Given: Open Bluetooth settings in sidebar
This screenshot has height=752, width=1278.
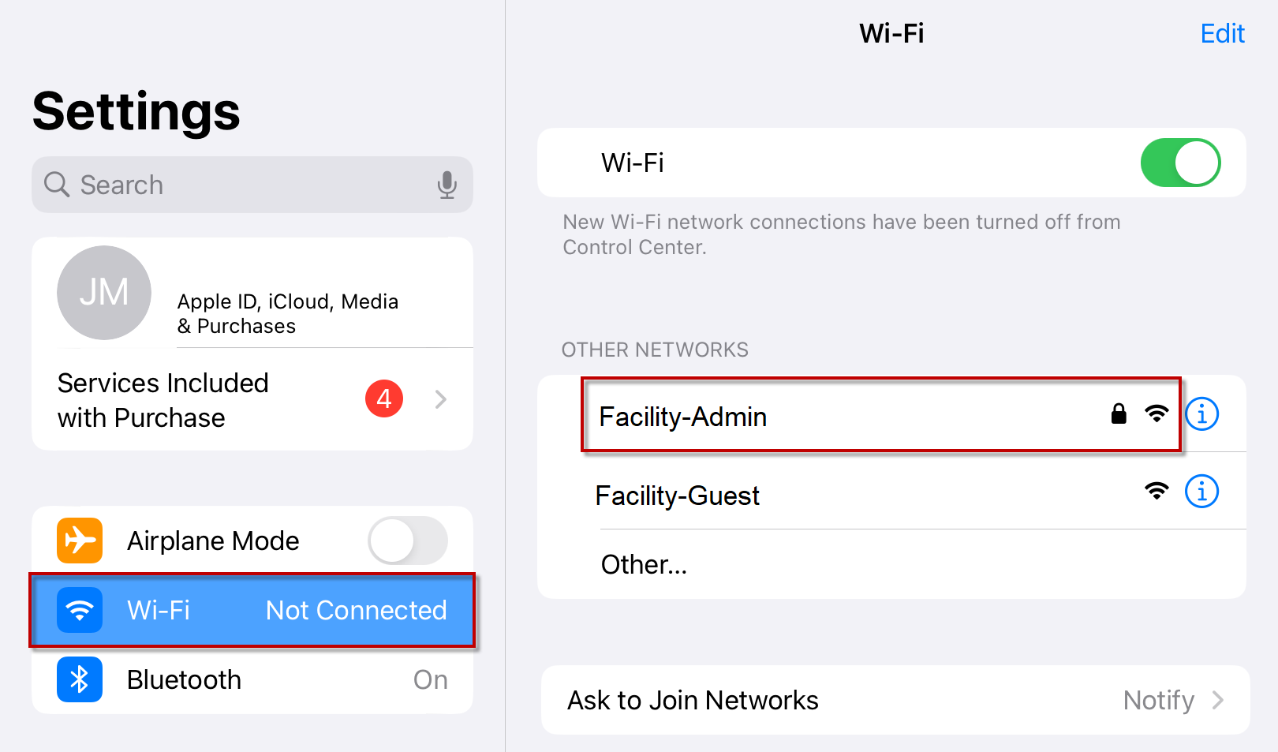Looking at the screenshot, I should point(252,679).
